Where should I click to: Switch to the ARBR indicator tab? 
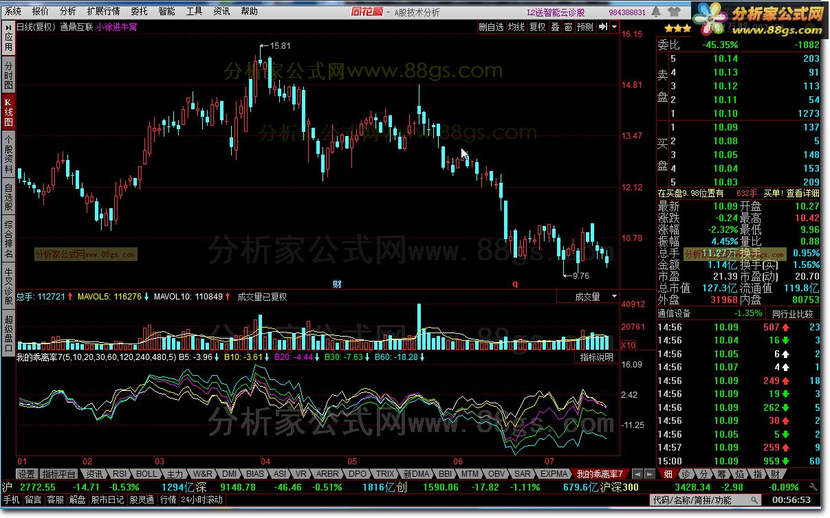[x=327, y=474]
